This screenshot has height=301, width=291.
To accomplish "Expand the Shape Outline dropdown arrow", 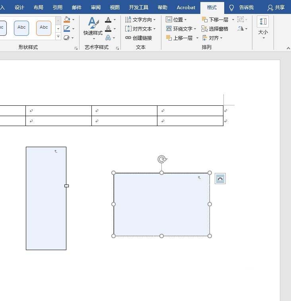I will (73, 29).
